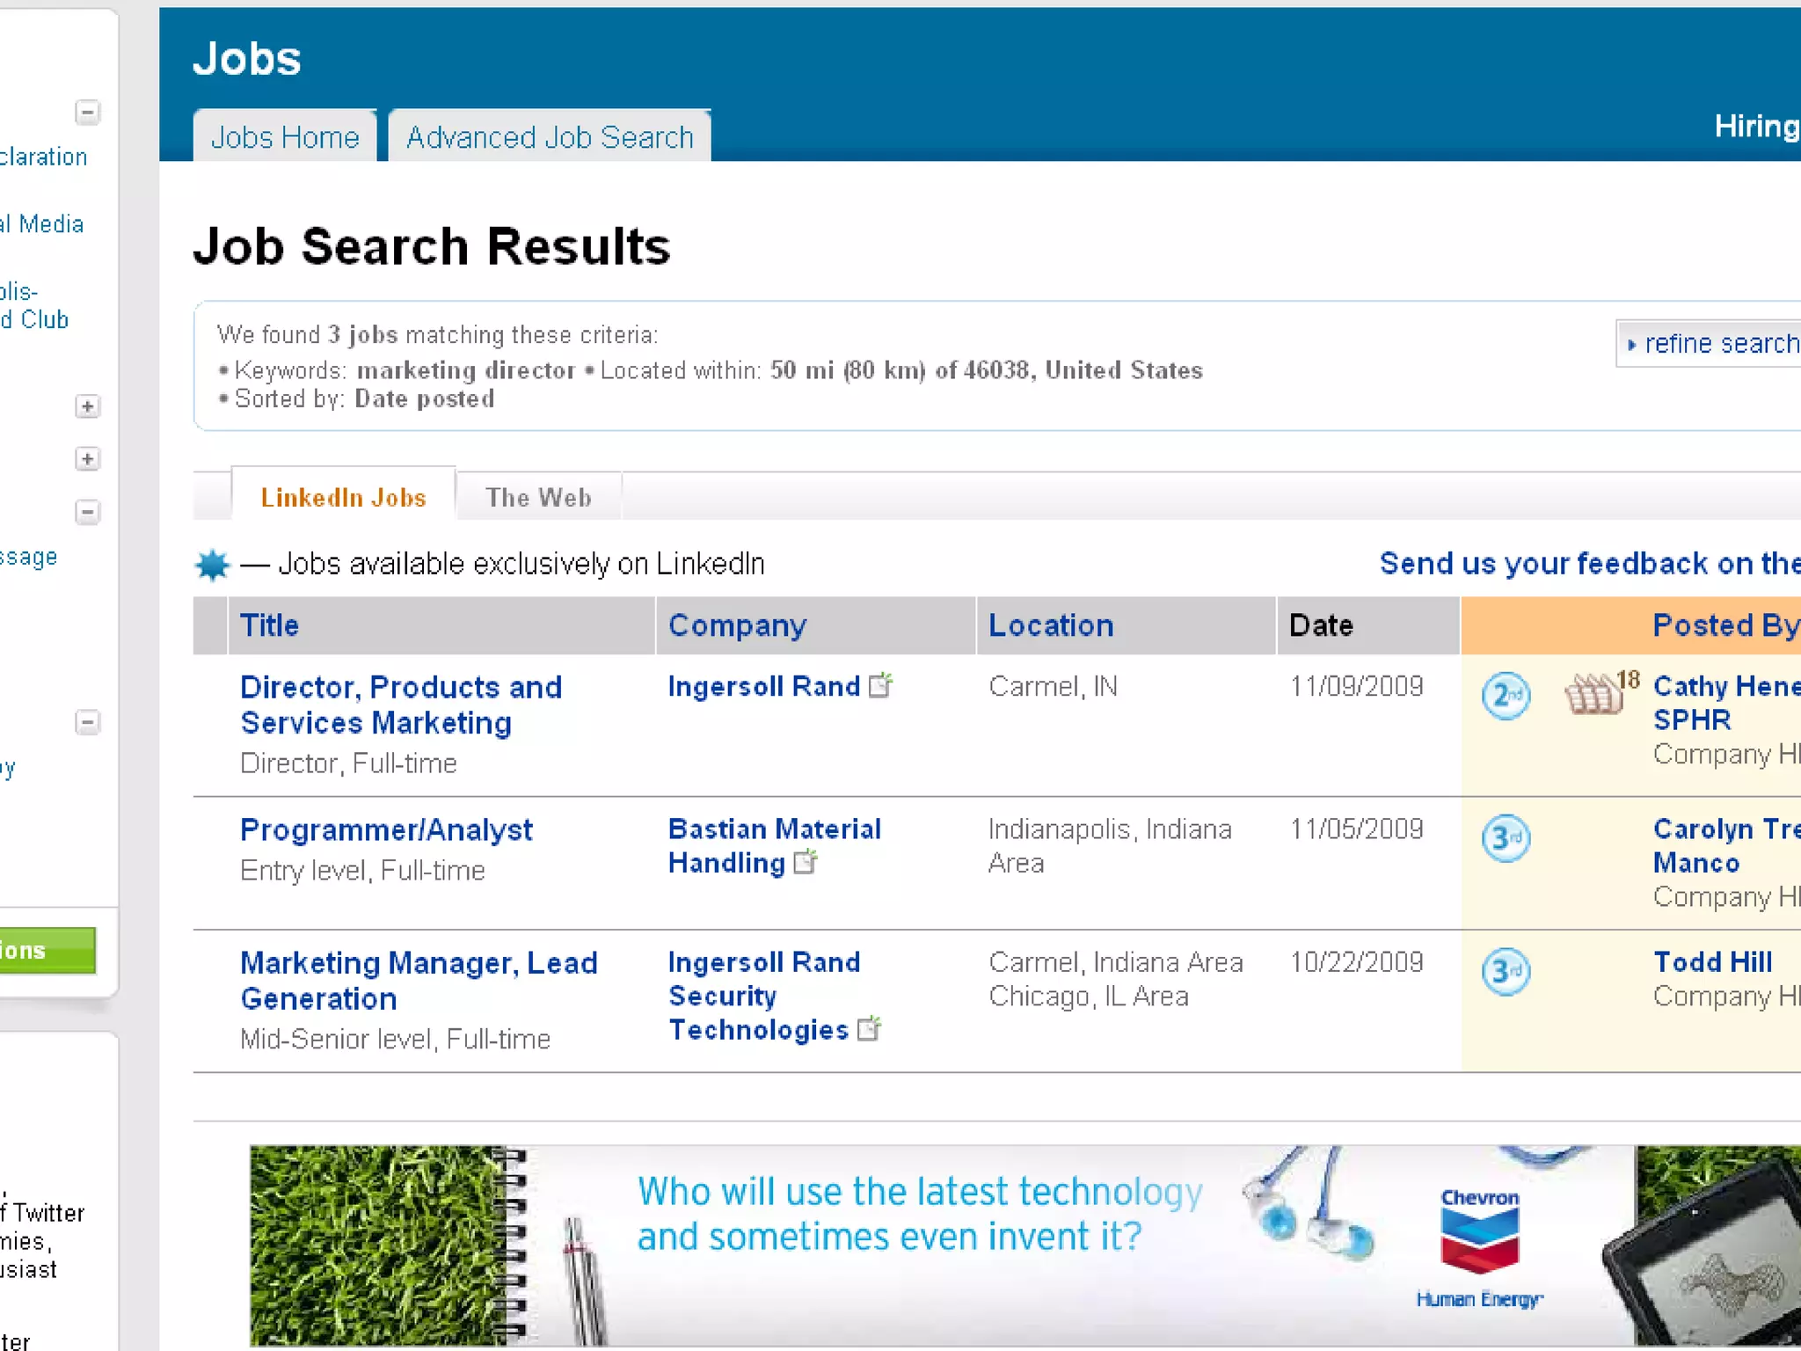Click the 2nd degree connection badge

[1506, 696]
